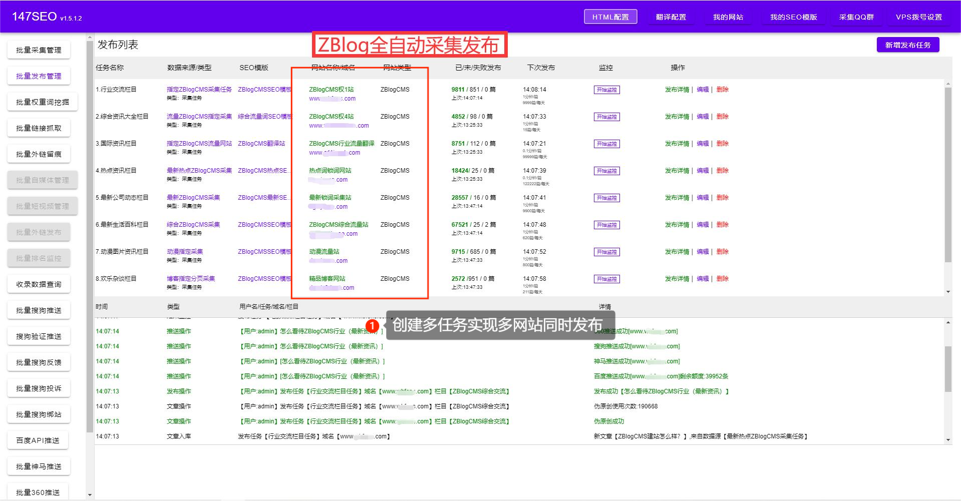The height and width of the screenshot is (501, 961).
Task: Open 博客指定分页采集 data source link
Action: pos(191,279)
